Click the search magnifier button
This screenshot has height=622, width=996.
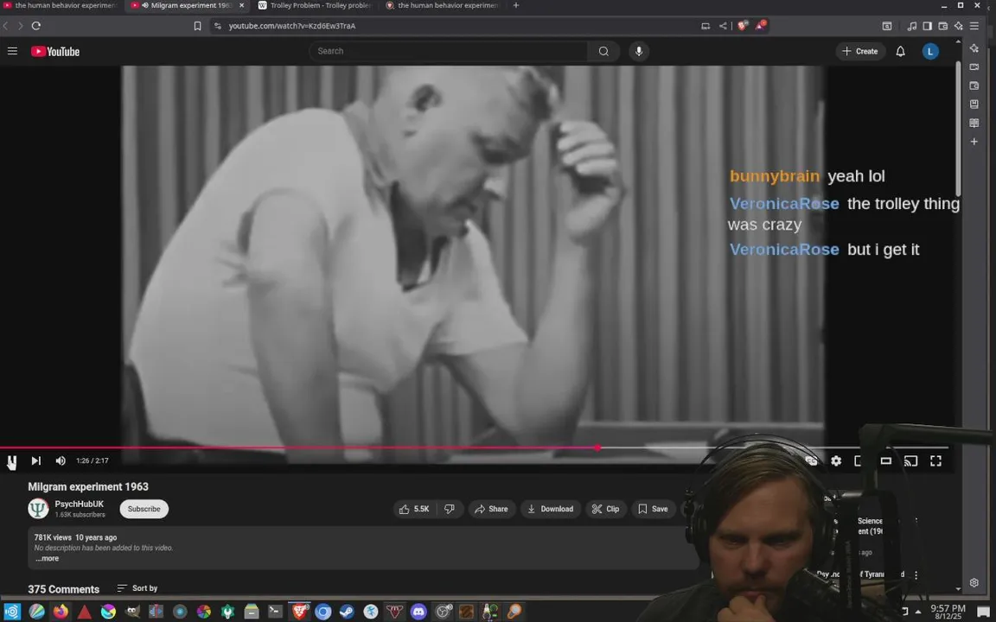[603, 51]
